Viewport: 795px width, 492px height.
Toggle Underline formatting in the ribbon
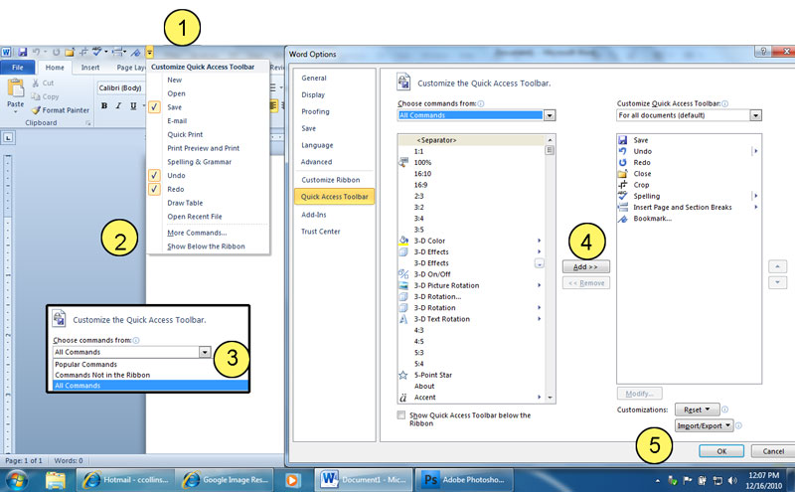pyautogui.click(x=133, y=105)
